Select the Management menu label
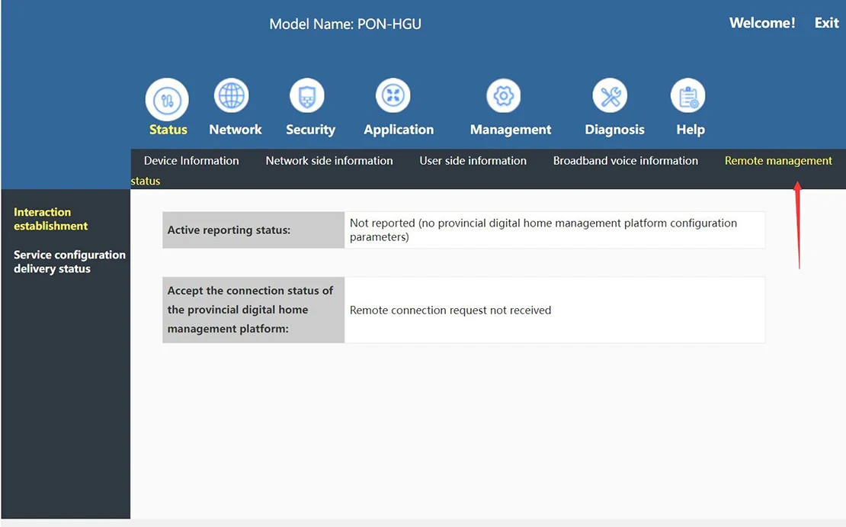Image resolution: width=846 pixels, height=527 pixels. click(x=511, y=130)
